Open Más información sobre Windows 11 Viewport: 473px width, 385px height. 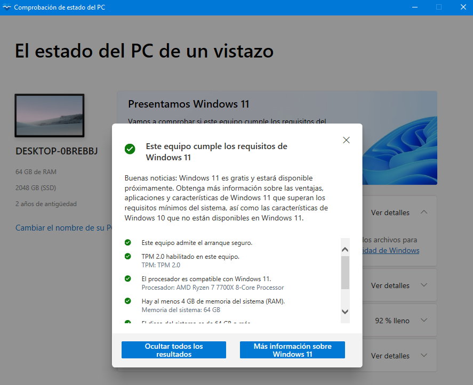point(292,350)
